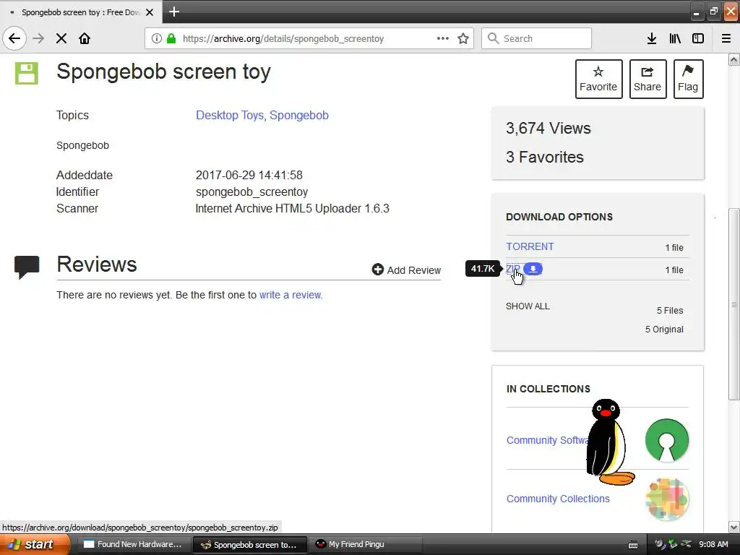Switch to Spongebob screen toy taskbar item
740x555 pixels.
249,545
